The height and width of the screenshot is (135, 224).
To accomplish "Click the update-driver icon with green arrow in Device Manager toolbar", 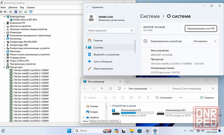I will (x=25, y=12).
